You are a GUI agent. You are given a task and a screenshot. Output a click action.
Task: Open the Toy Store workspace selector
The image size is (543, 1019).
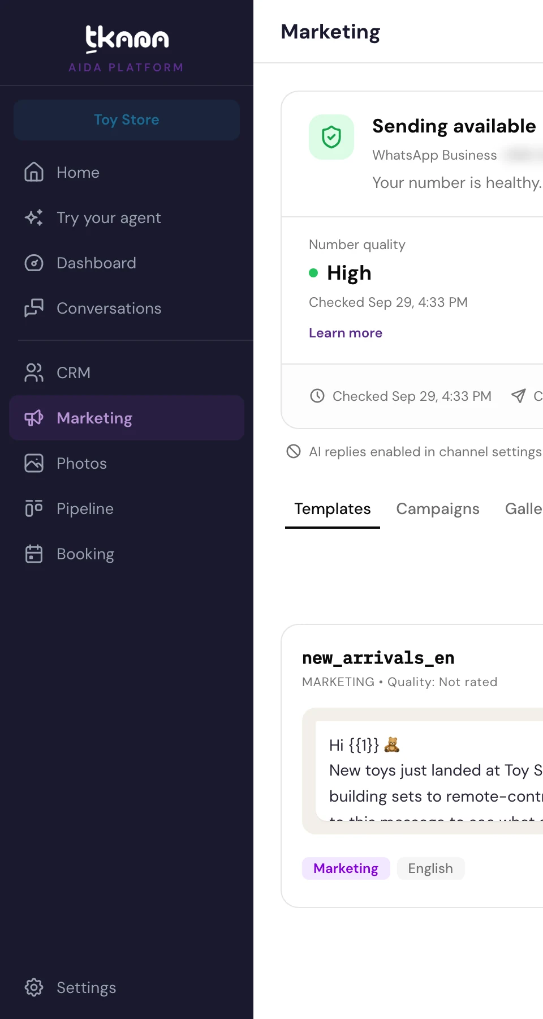tap(127, 120)
